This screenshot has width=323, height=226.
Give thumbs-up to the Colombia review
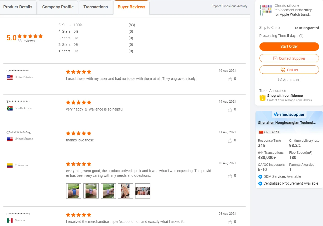pos(230,176)
